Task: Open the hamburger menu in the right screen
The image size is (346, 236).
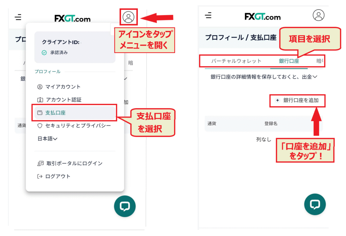Action: click(208, 15)
